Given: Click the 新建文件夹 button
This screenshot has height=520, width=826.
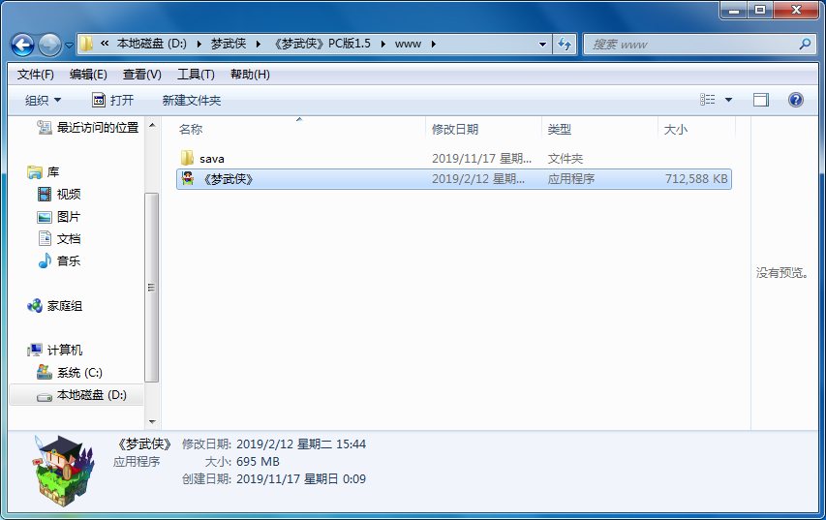Looking at the screenshot, I should (191, 100).
